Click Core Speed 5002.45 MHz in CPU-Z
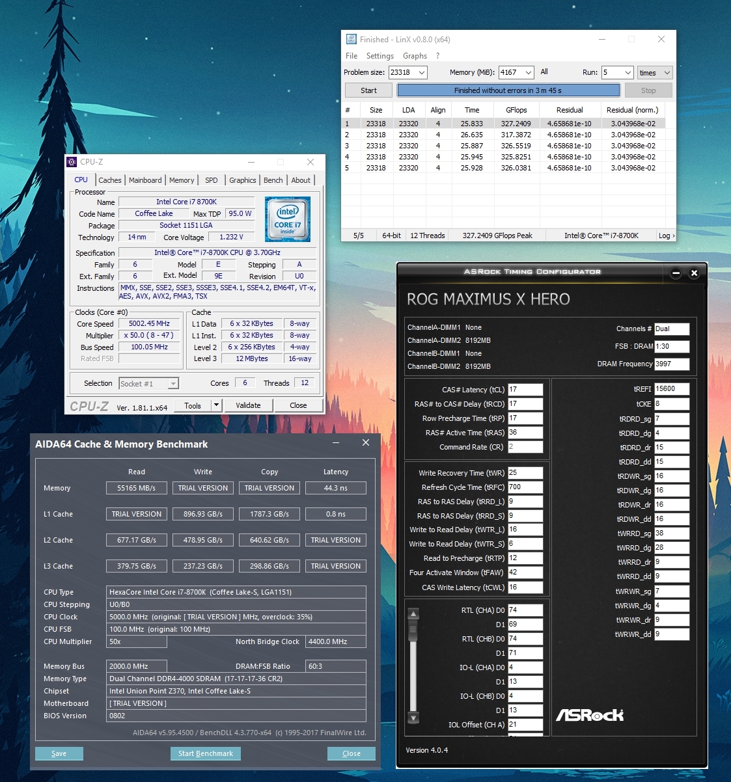Screen dimensions: 731x782 point(150,323)
